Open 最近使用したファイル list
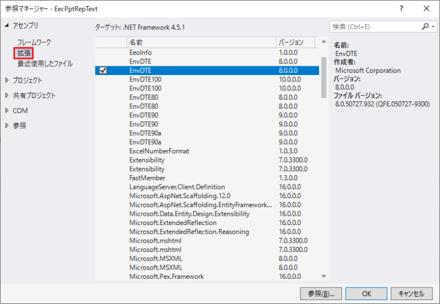 45,64
